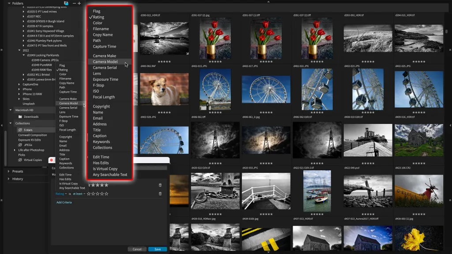Click the plus icon to add a folder
Image resolution: width=452 pixels, height=254 pixels.
pyautogui.click(x=79, y=3)
